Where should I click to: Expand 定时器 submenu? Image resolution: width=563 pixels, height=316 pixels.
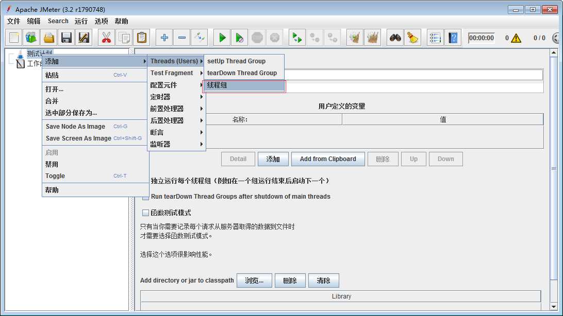(176, 97)
